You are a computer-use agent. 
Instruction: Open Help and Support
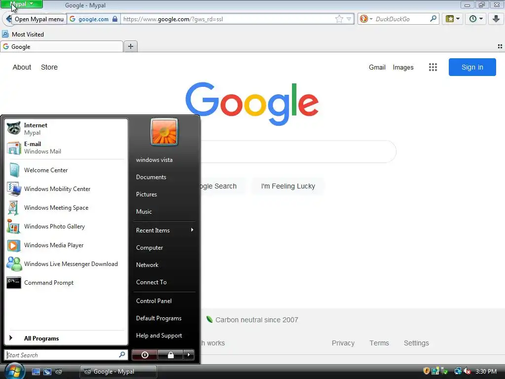pyautogui.click(x=164, y=336)
